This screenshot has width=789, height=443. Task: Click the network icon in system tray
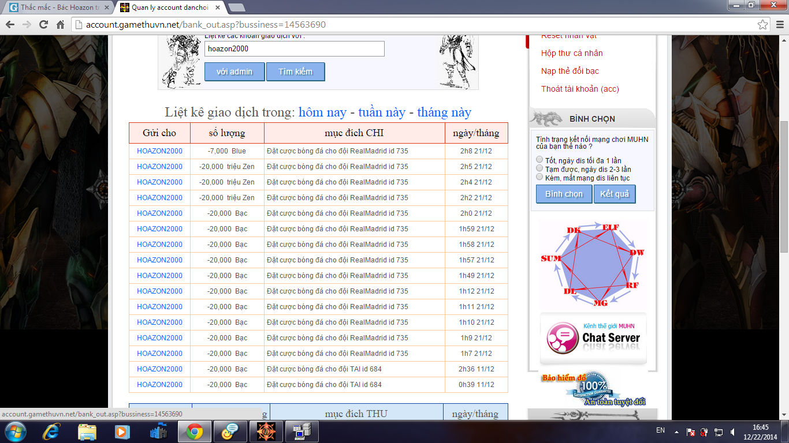tap(718, 431)
